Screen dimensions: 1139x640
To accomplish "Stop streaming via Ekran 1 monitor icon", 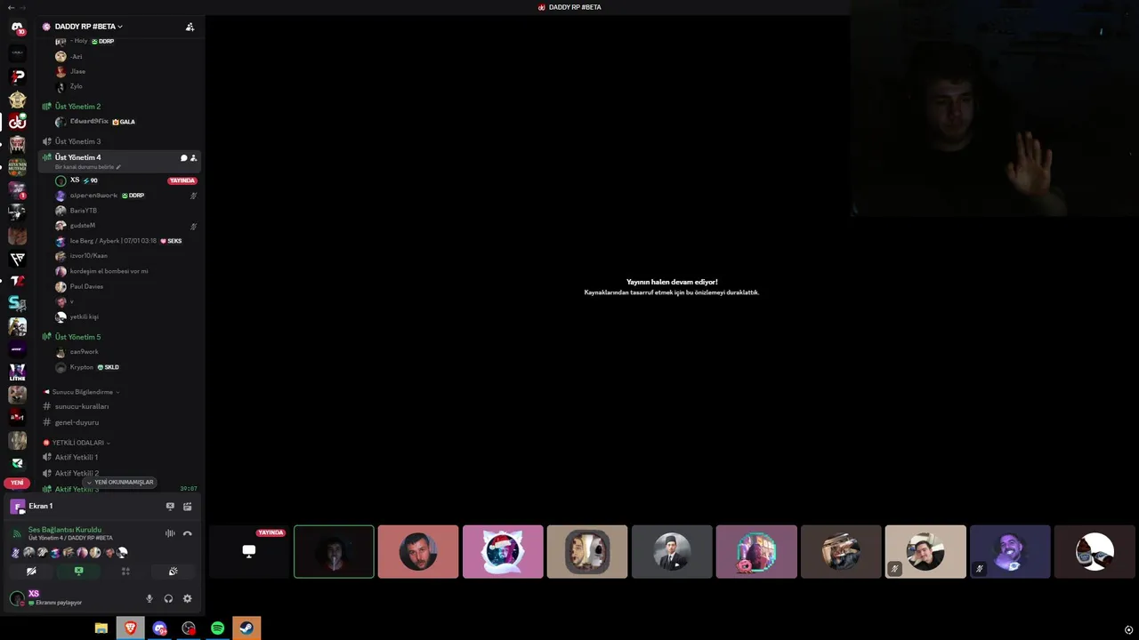I will [x=170, y=507].
